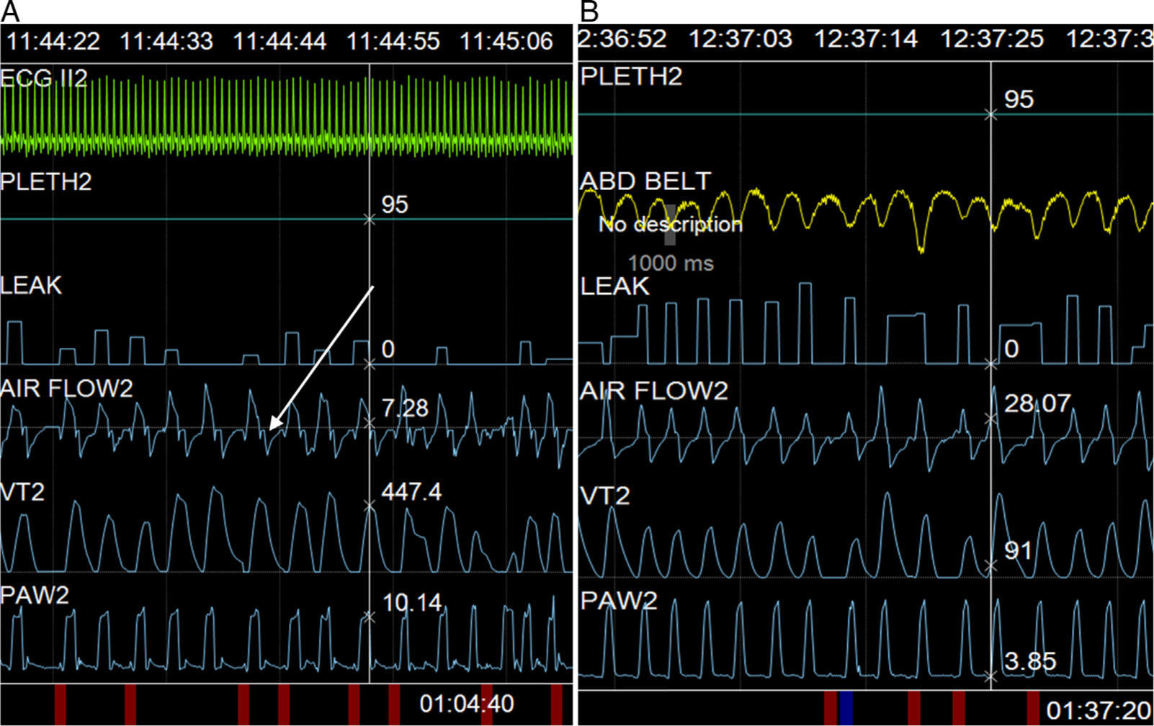This screenshot has width=1154, height=726.
Task: Select the 11:44:33 timestamp in panel A
Action: click(x=166, y=41)
